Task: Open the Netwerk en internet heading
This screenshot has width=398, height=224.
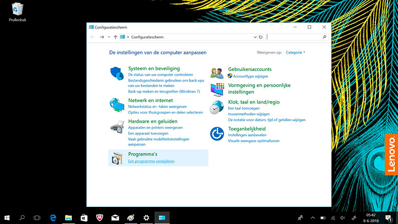Action: pos(151,100)
